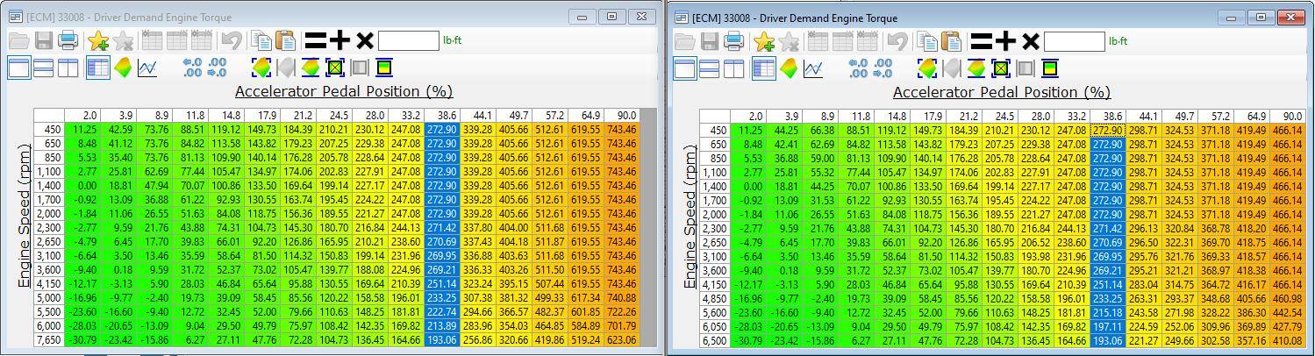Click the undo icon in the left window
Screen dimensions: 1315x356
pyautogui.click(x=231, y=40)
